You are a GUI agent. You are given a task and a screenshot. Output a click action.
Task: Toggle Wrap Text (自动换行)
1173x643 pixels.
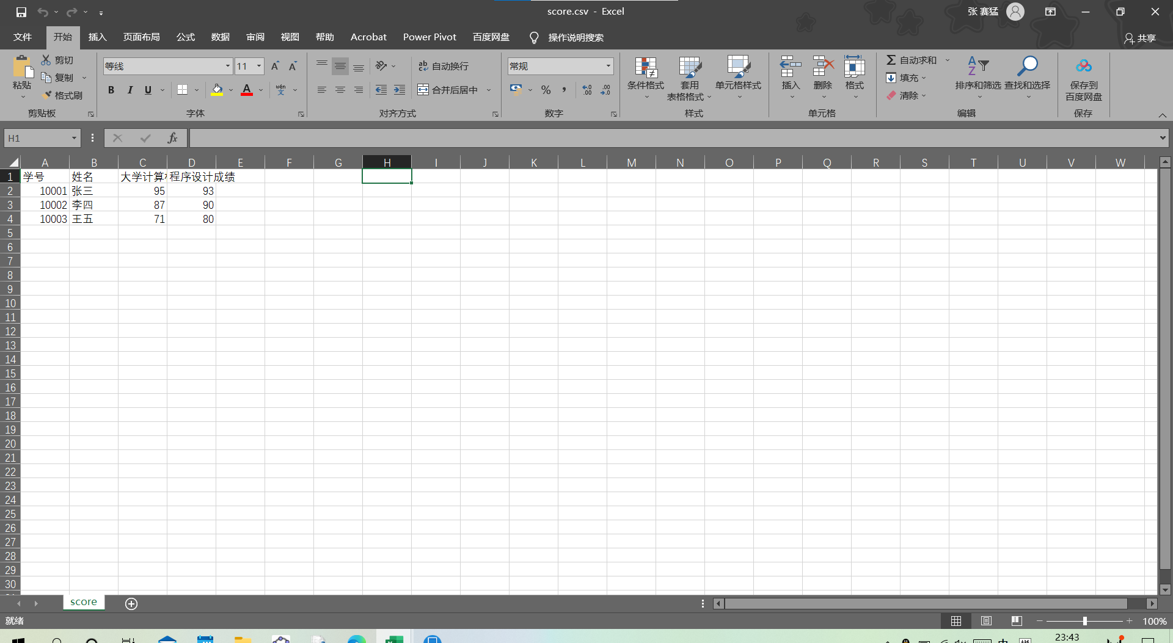click(x=444, y=66)
